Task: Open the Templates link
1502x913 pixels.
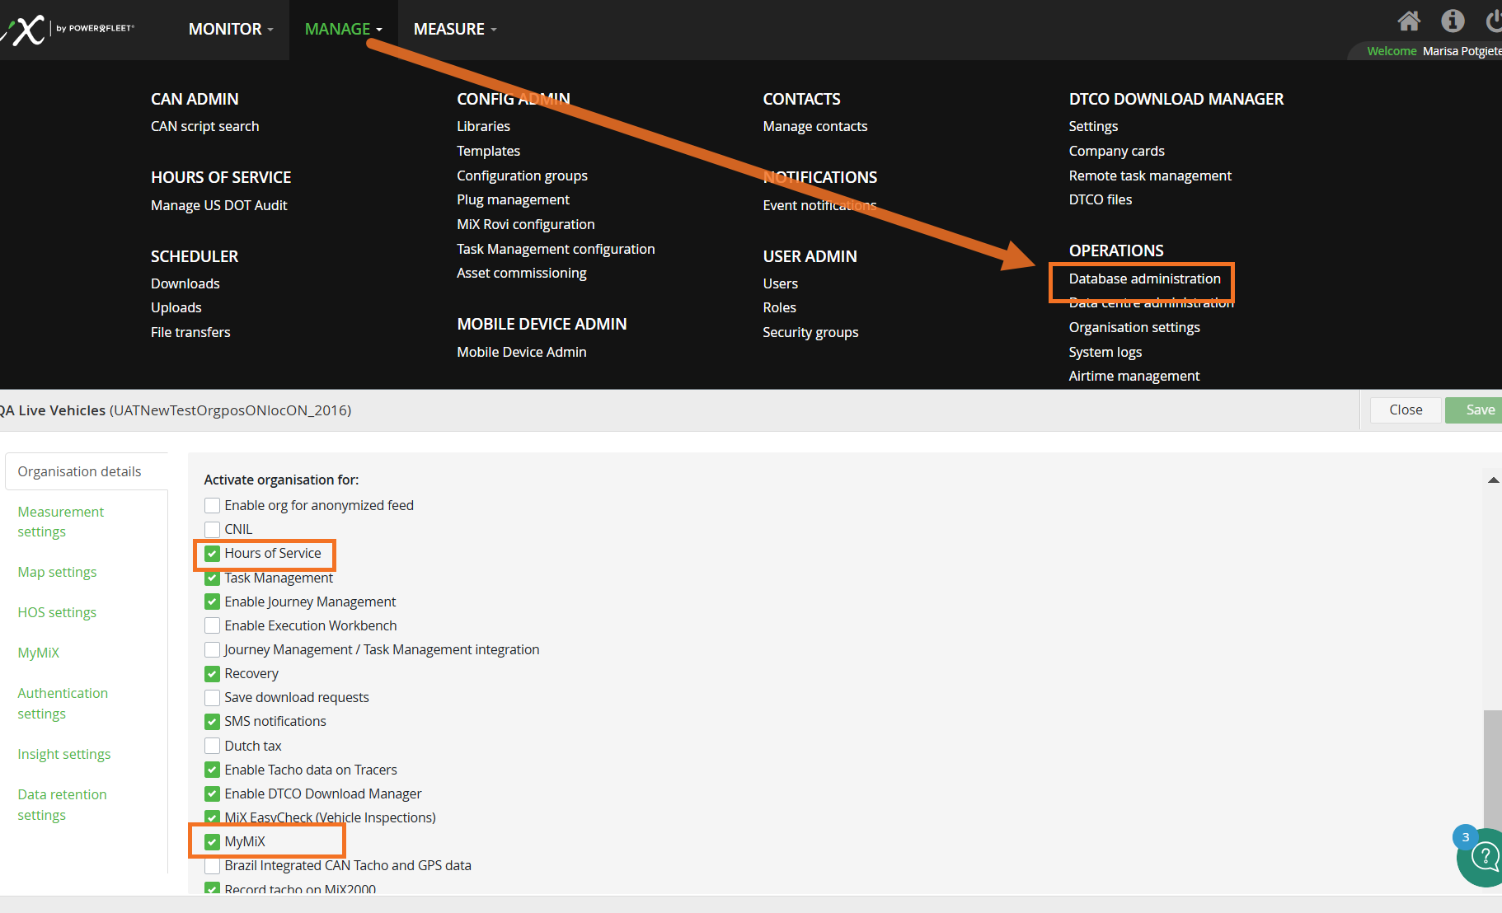Action: [x=488, y=151]
